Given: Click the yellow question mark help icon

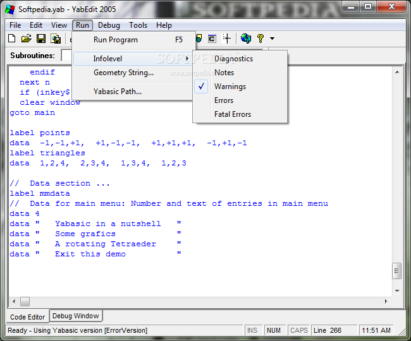Looking at the screenshot, I should 260,39.
